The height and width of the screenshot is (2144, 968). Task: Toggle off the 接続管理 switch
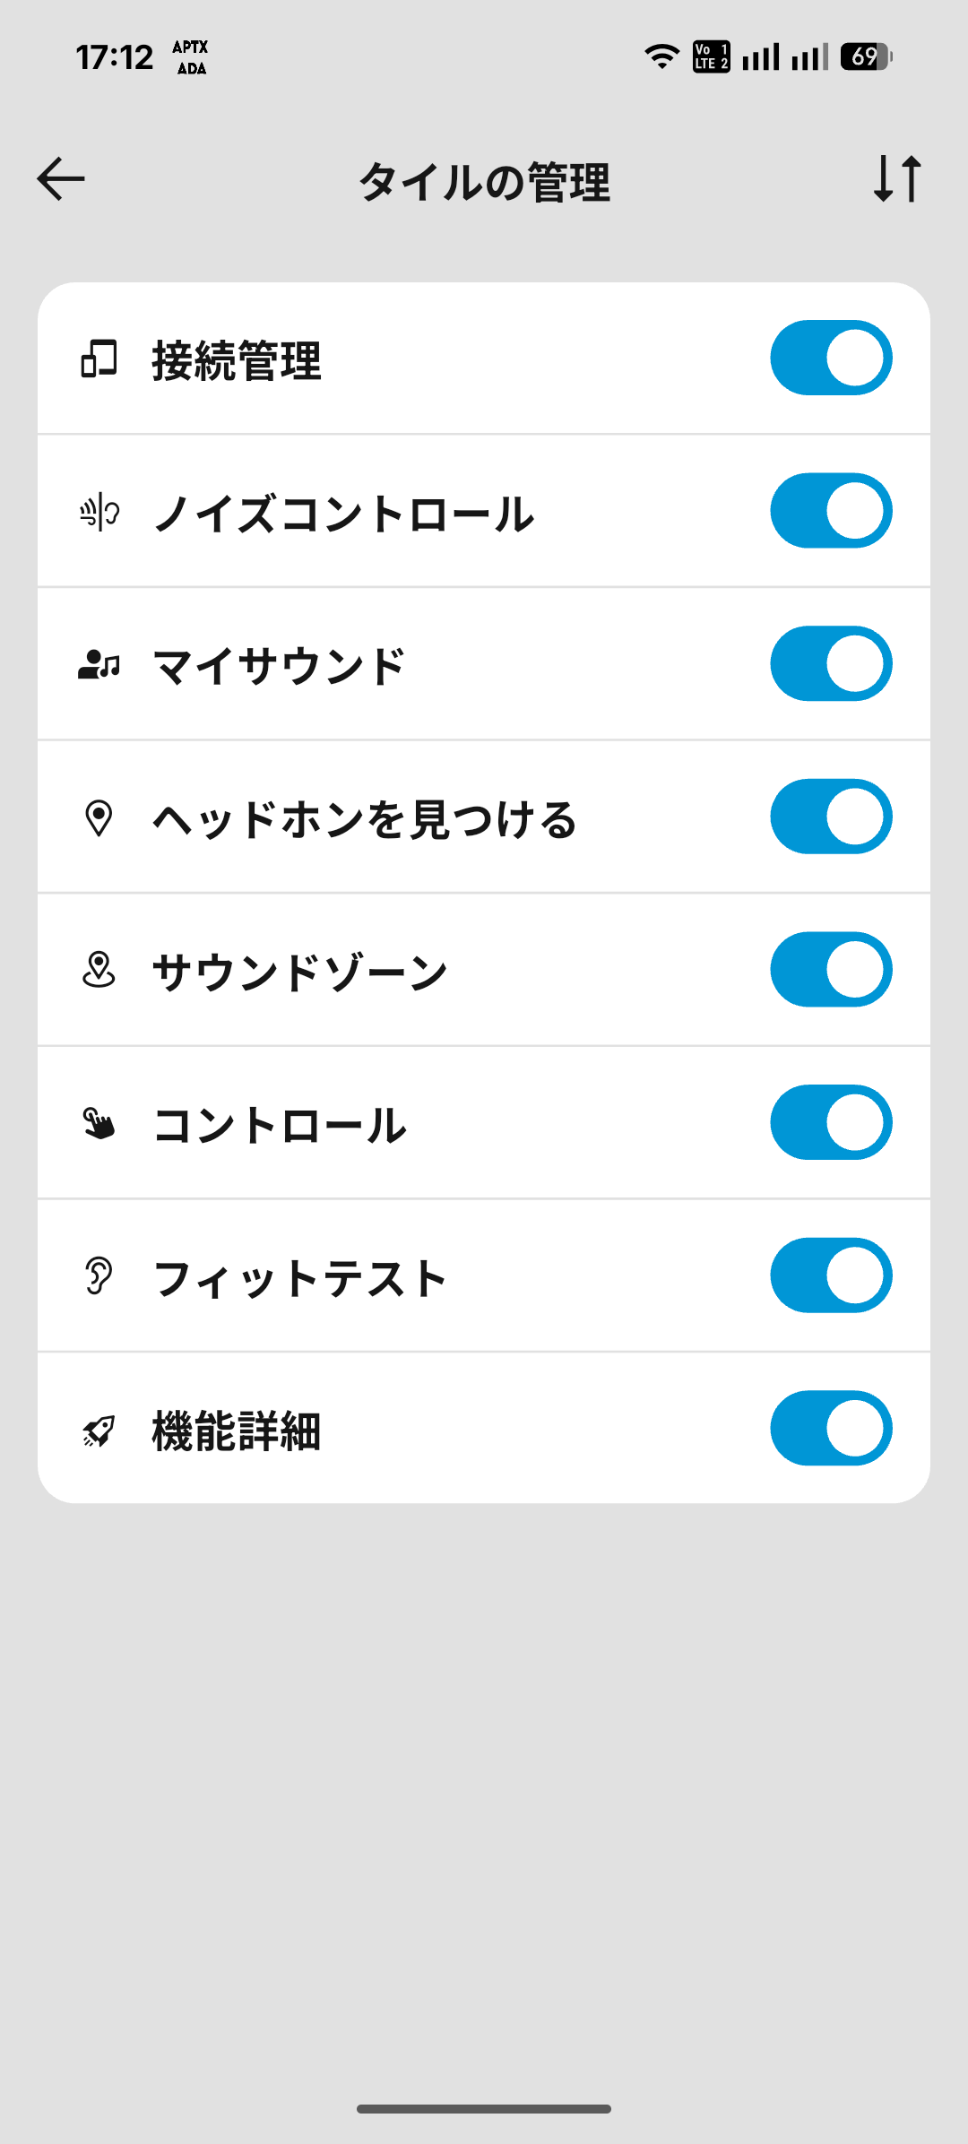click(x=831, y=358)
